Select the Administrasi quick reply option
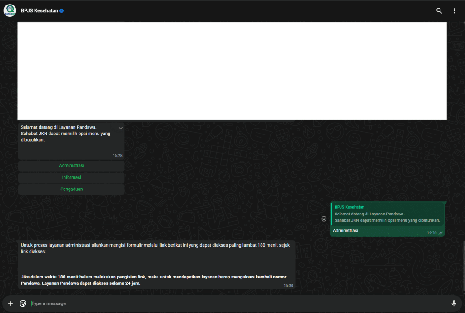 tap(71, 166)
